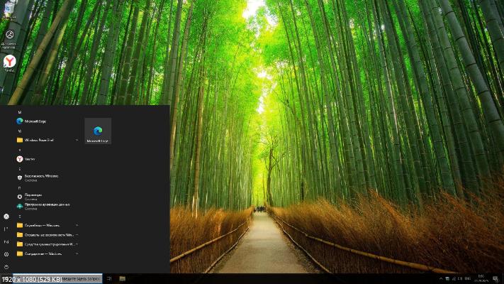
Task: Click the pinned Microsoft Edge tile
Action: [98, 131]
